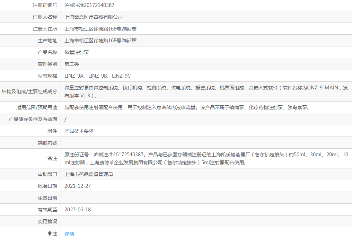Click the remarks text with 原注册证号
This screenshot has width=352, height=237.
point(206,158)
